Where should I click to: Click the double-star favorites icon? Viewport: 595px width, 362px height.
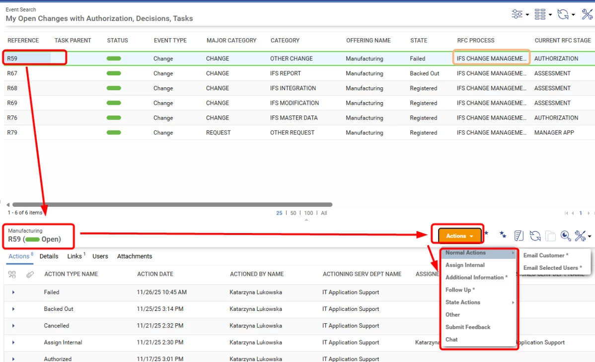point(503,235)
